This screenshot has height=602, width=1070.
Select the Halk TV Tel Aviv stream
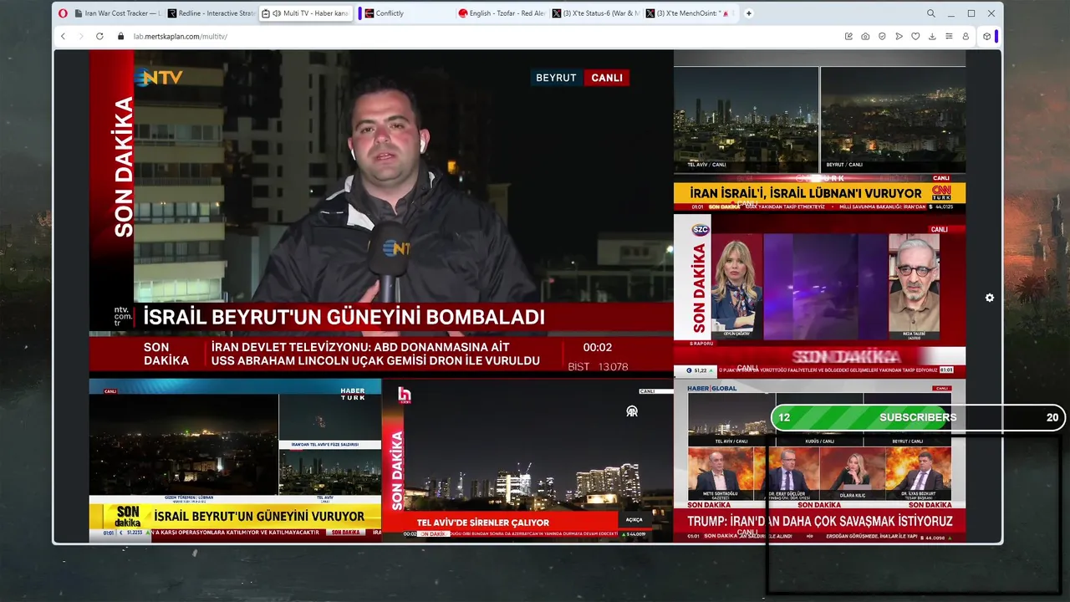click(527, 461)
